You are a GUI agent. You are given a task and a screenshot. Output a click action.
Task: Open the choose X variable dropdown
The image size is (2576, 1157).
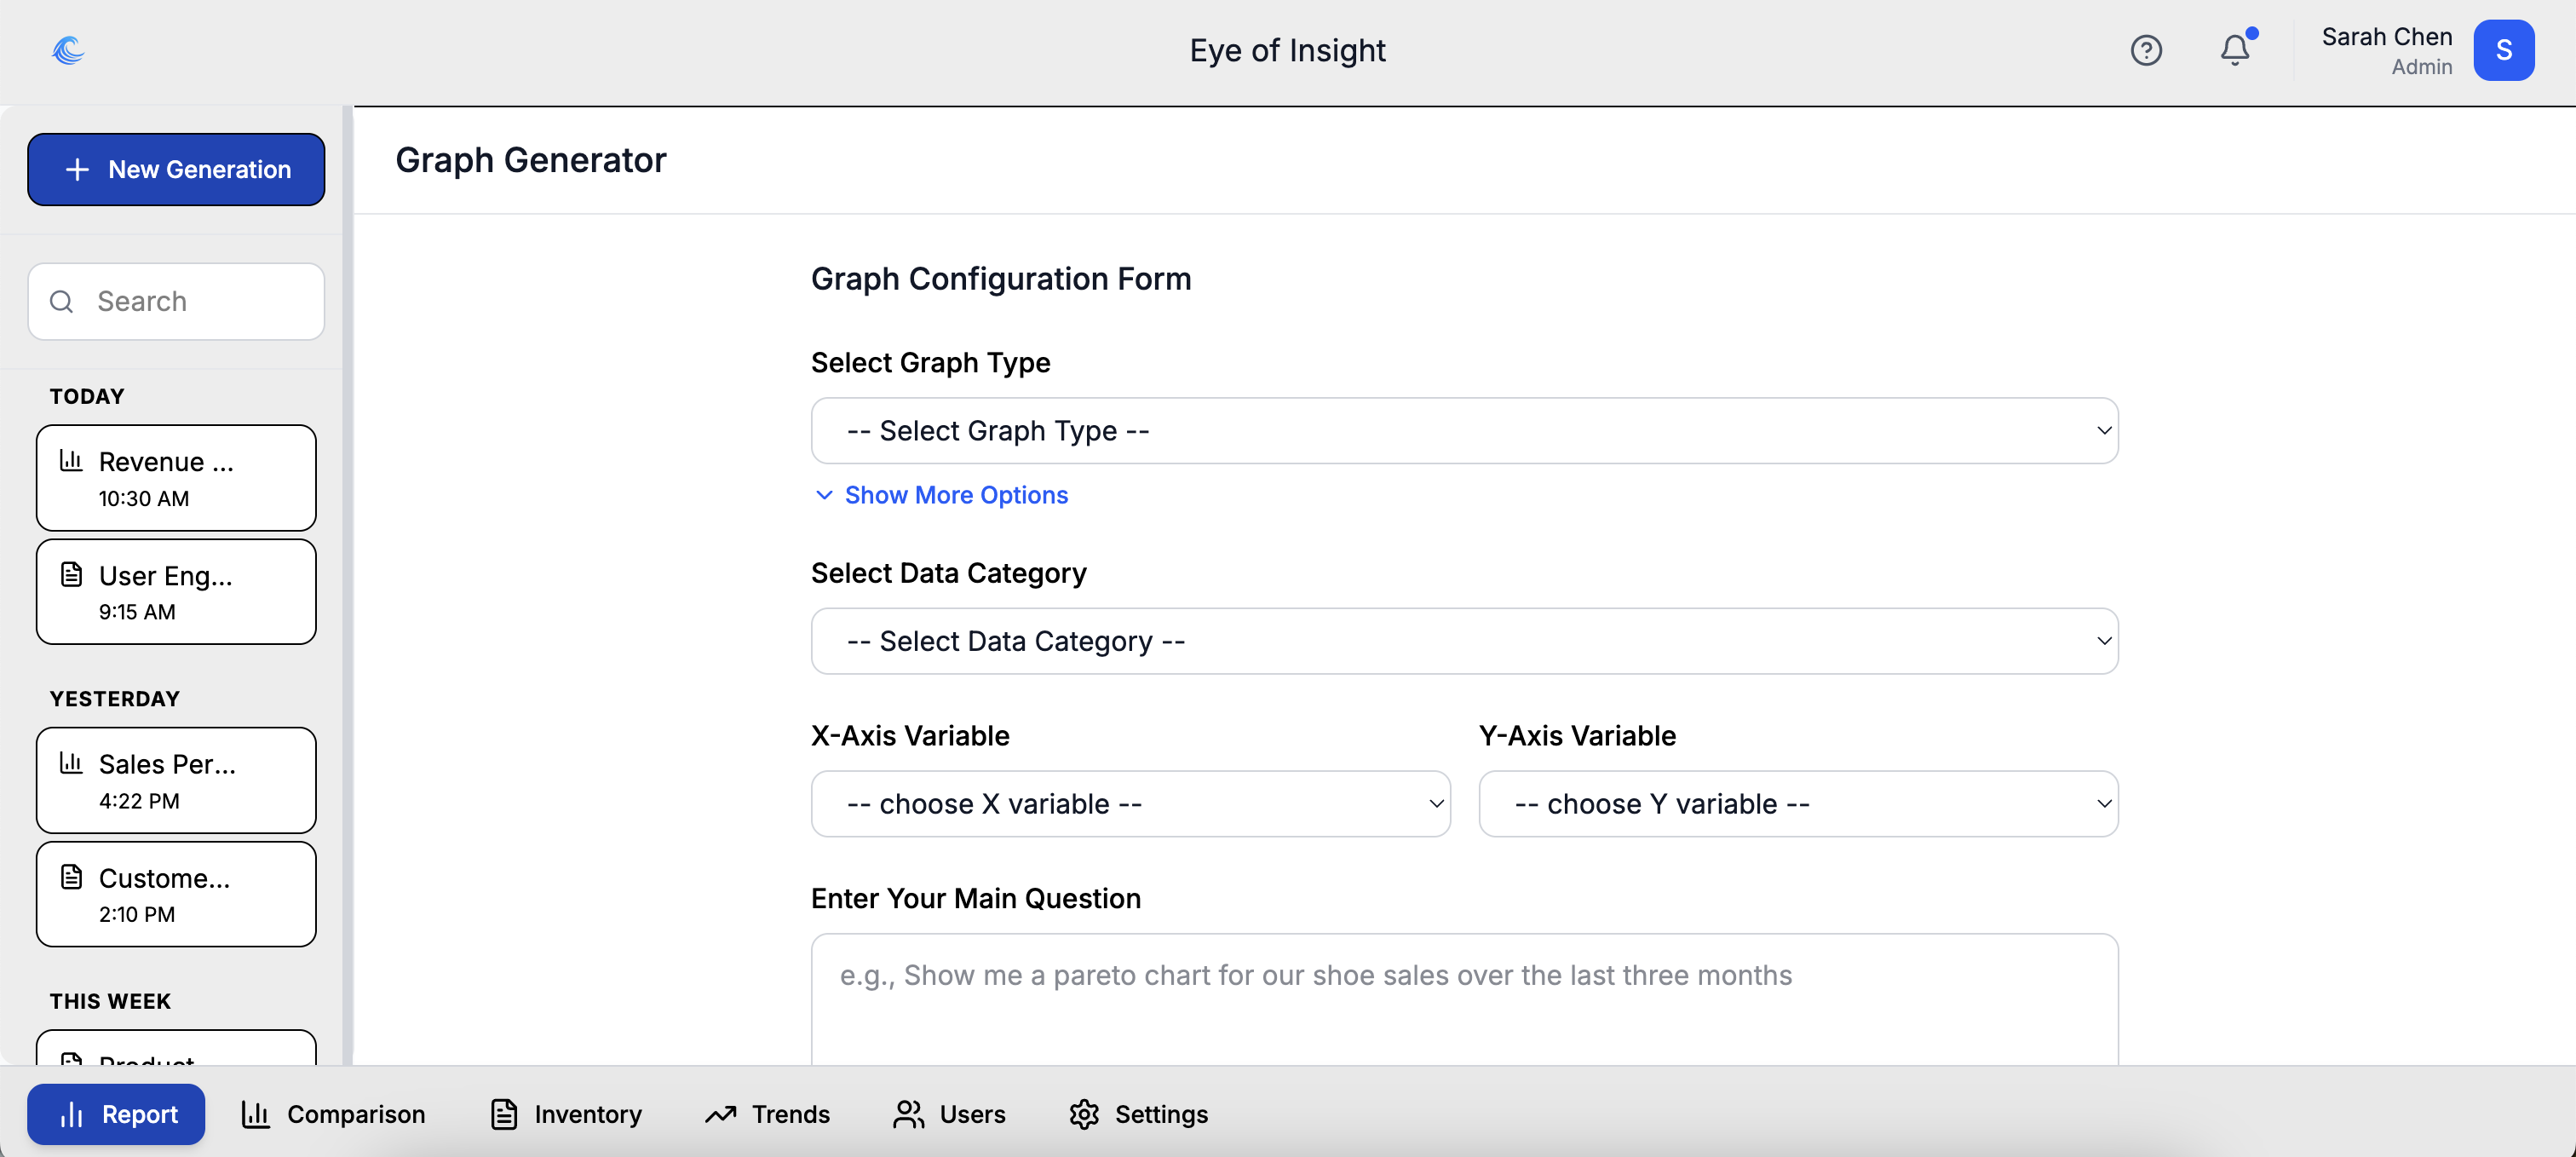pyautogui.click(x=1130, y=803)
